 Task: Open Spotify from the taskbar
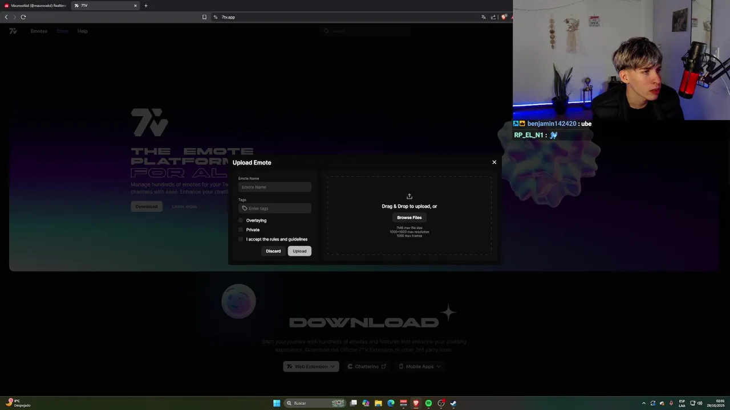tap(428, 403)
